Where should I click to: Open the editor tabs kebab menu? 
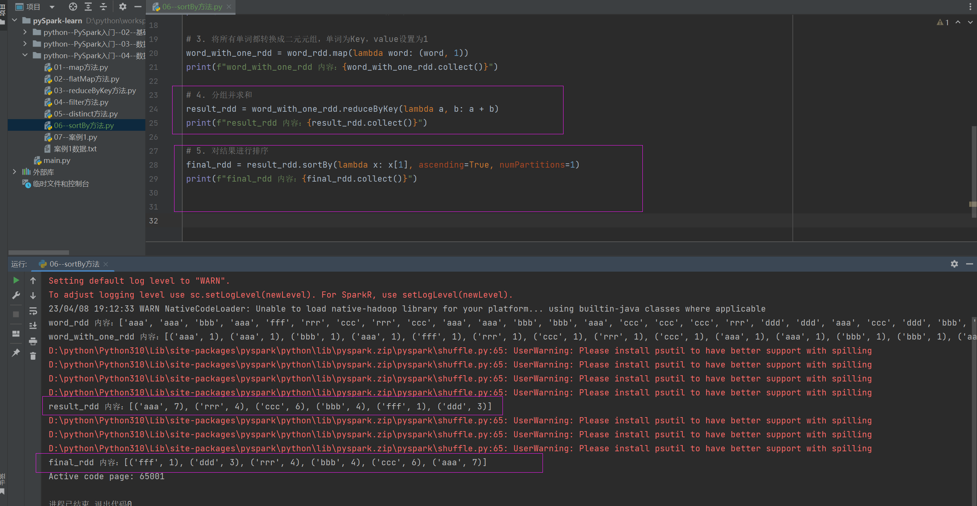[970, 7]
